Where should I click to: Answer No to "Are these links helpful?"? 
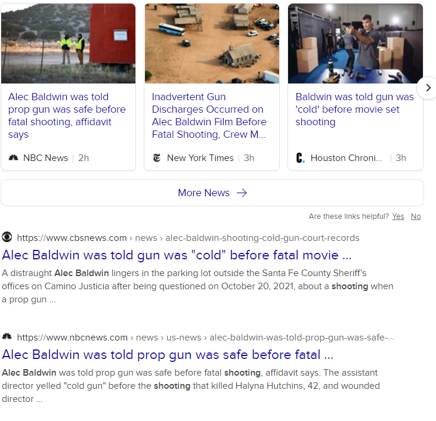[x=416, y=216]
